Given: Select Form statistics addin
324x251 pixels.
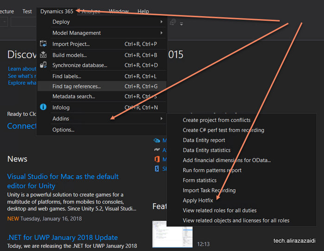Looking at the screenshot, I should (x=242, y=180).
